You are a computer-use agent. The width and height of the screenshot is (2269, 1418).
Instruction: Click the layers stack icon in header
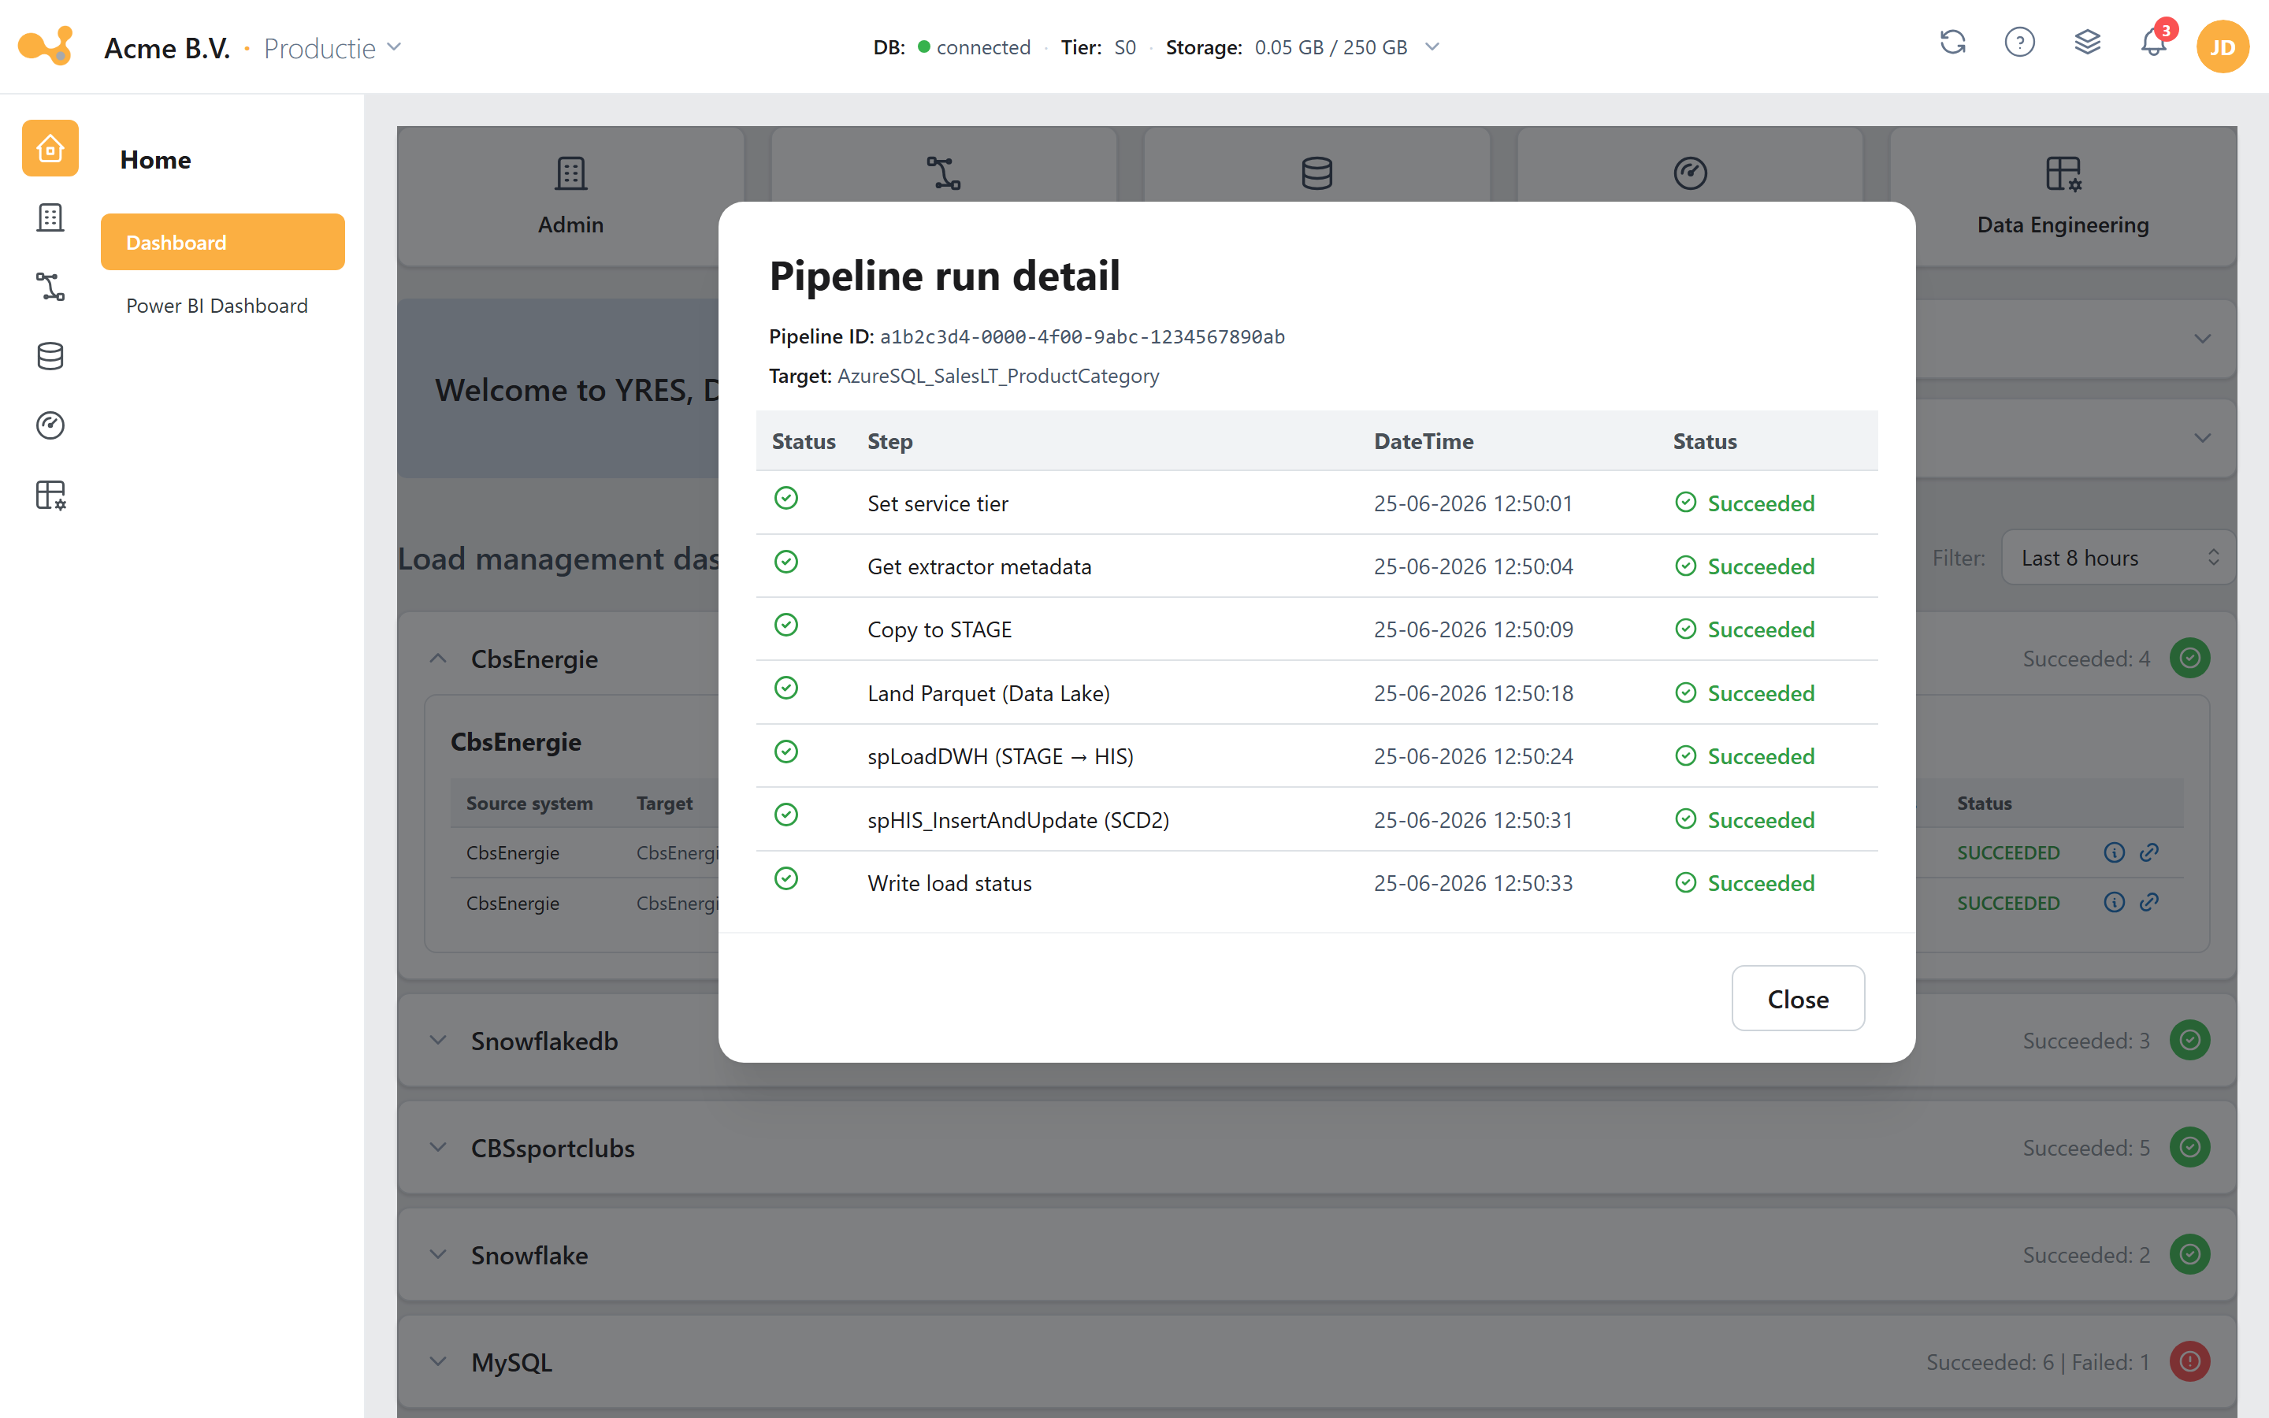pos(2087,43)
